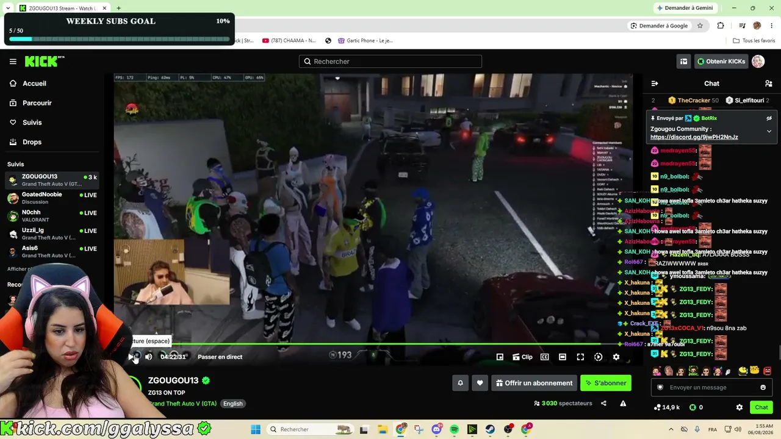The height and width of the screenshot is (439, 781).
Task: Focus the Kick Rechercher search box
Action: 390,62
